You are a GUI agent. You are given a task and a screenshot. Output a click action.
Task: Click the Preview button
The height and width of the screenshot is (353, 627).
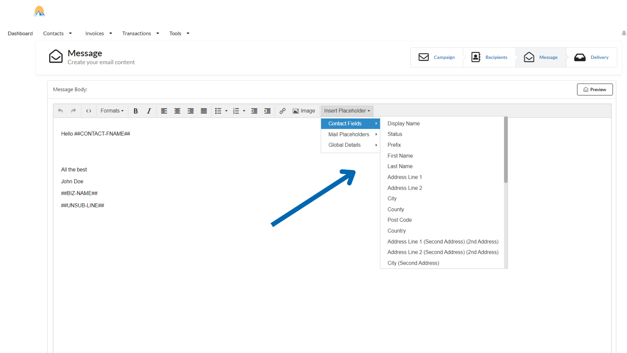tap(595, 90)
